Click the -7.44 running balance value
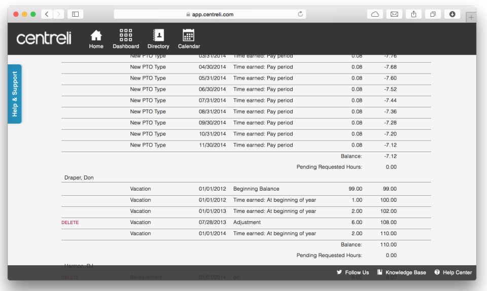The width and height of the screenshot is (487, 291). 390,100
